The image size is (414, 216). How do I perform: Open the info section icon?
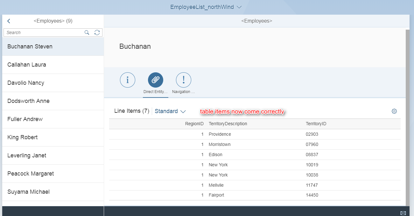coord(127,80)
